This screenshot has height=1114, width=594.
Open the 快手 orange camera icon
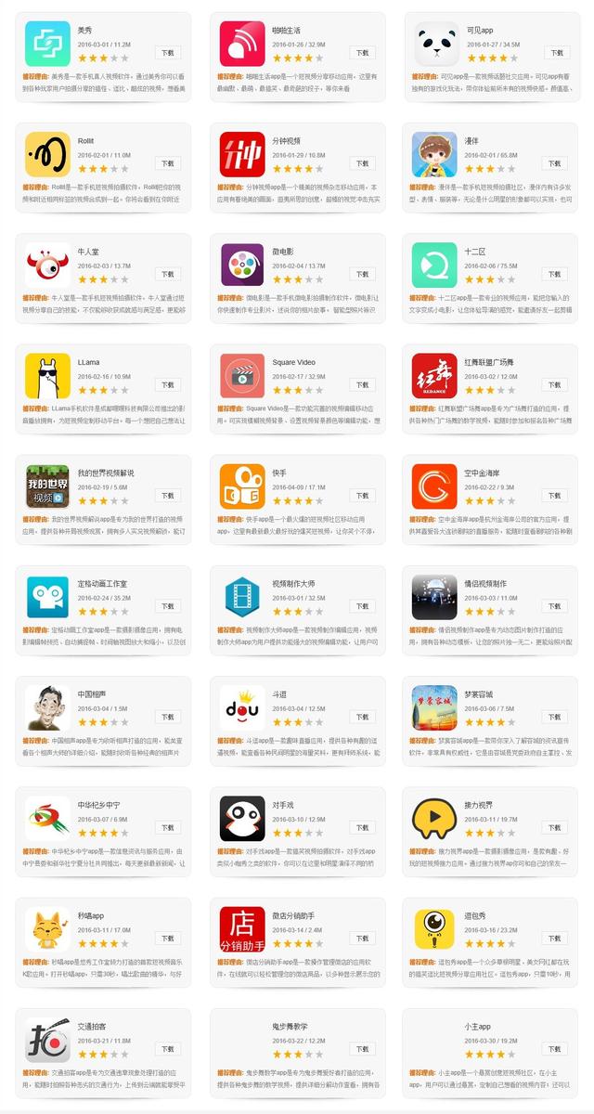242,486
